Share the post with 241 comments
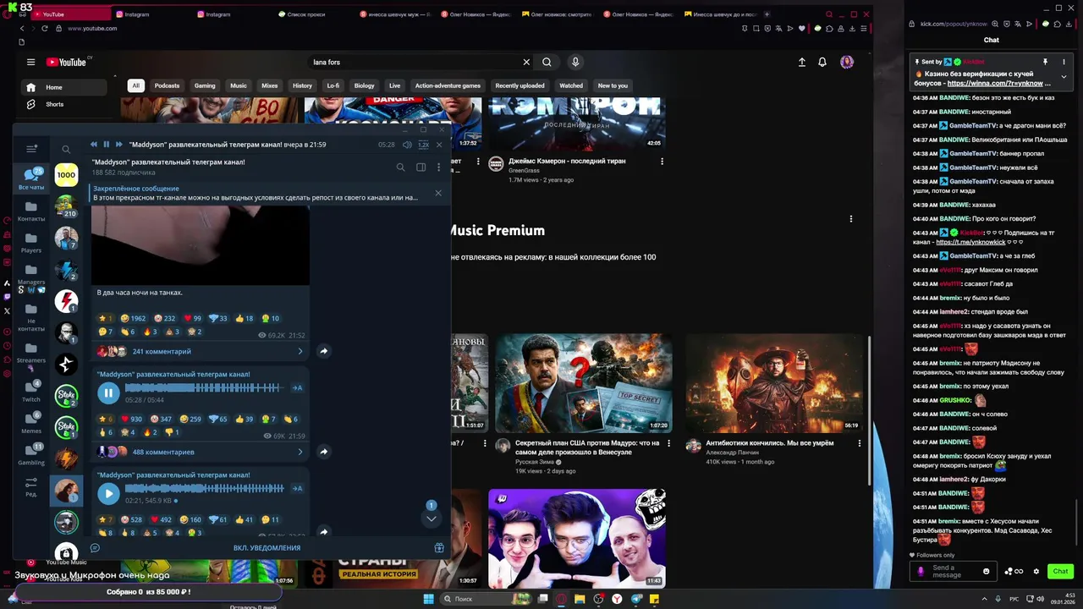The height and width of the screenshot is (609, 1083). pyautogui.click(x=323, y=351)
